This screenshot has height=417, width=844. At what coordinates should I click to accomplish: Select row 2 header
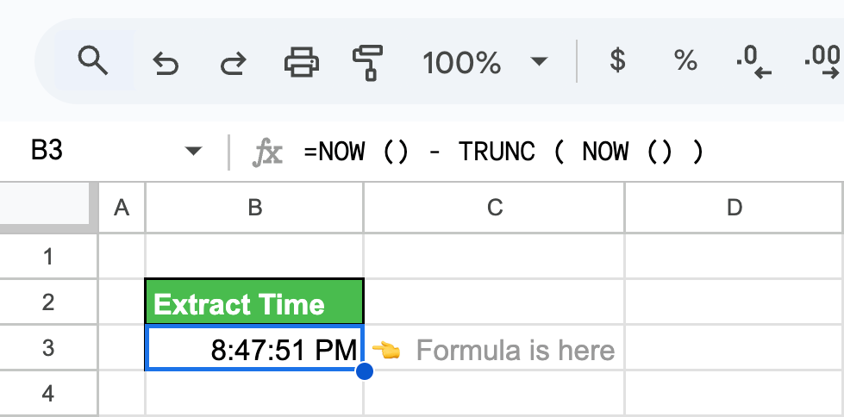(x=48, y=302)
